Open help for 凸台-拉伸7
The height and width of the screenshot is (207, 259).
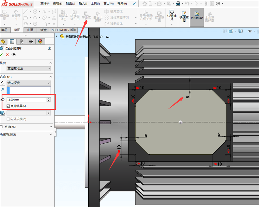pyautogui.click(x=49, y=48)
